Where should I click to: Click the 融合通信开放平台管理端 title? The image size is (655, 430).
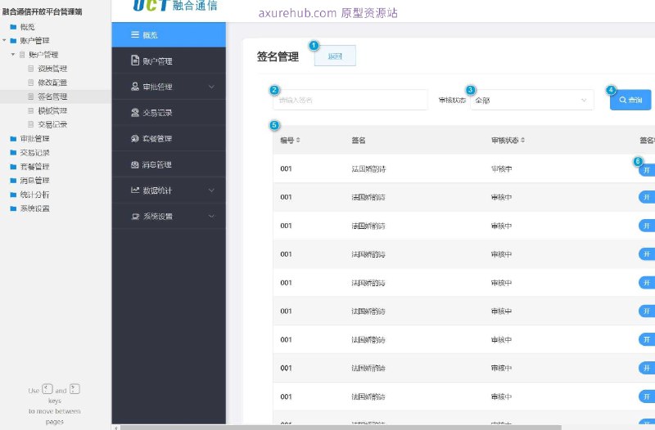[x=42, y=11]
